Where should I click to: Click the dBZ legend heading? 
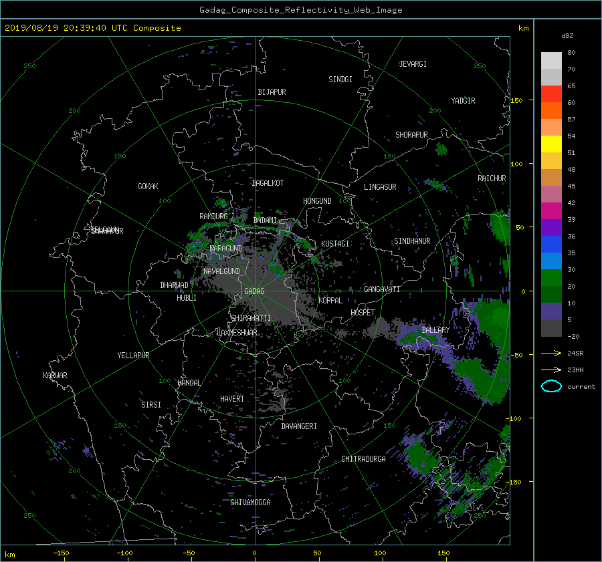pyautogui.click(x=567, y=36)
